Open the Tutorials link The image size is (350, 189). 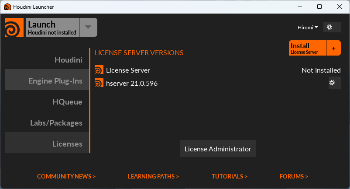[230, 176]
